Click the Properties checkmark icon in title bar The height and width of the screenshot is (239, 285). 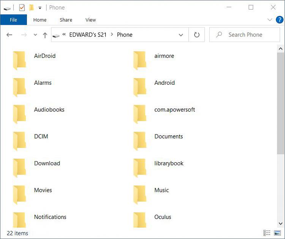(22, 8)
